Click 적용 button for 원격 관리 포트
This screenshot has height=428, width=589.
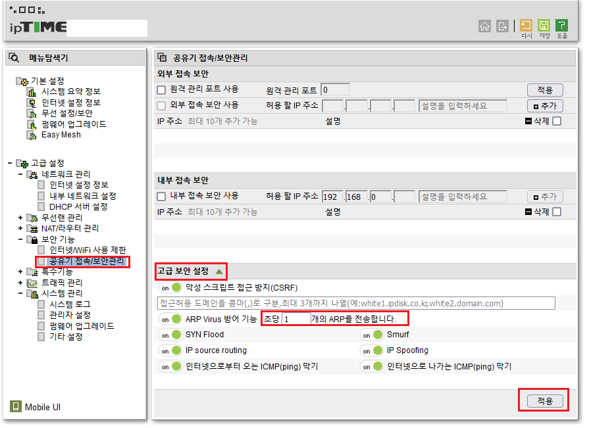(545, 90)
